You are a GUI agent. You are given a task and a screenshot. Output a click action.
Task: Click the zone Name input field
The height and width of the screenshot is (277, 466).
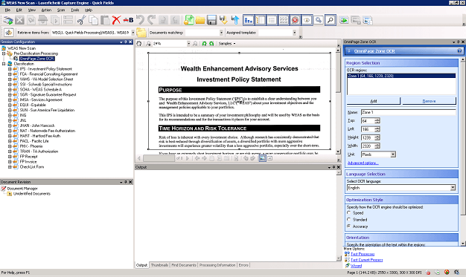click(x=409, y=112)
